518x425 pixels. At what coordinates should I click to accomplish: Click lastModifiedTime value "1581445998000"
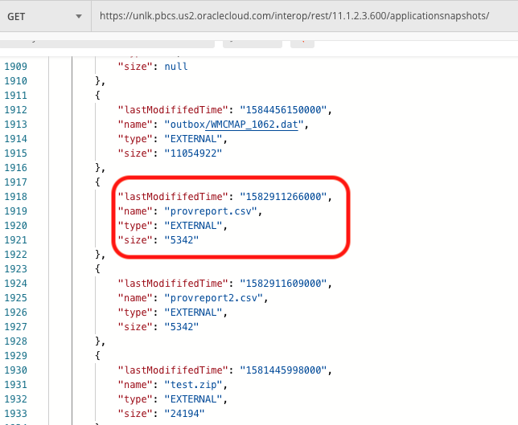coord(285,370)
